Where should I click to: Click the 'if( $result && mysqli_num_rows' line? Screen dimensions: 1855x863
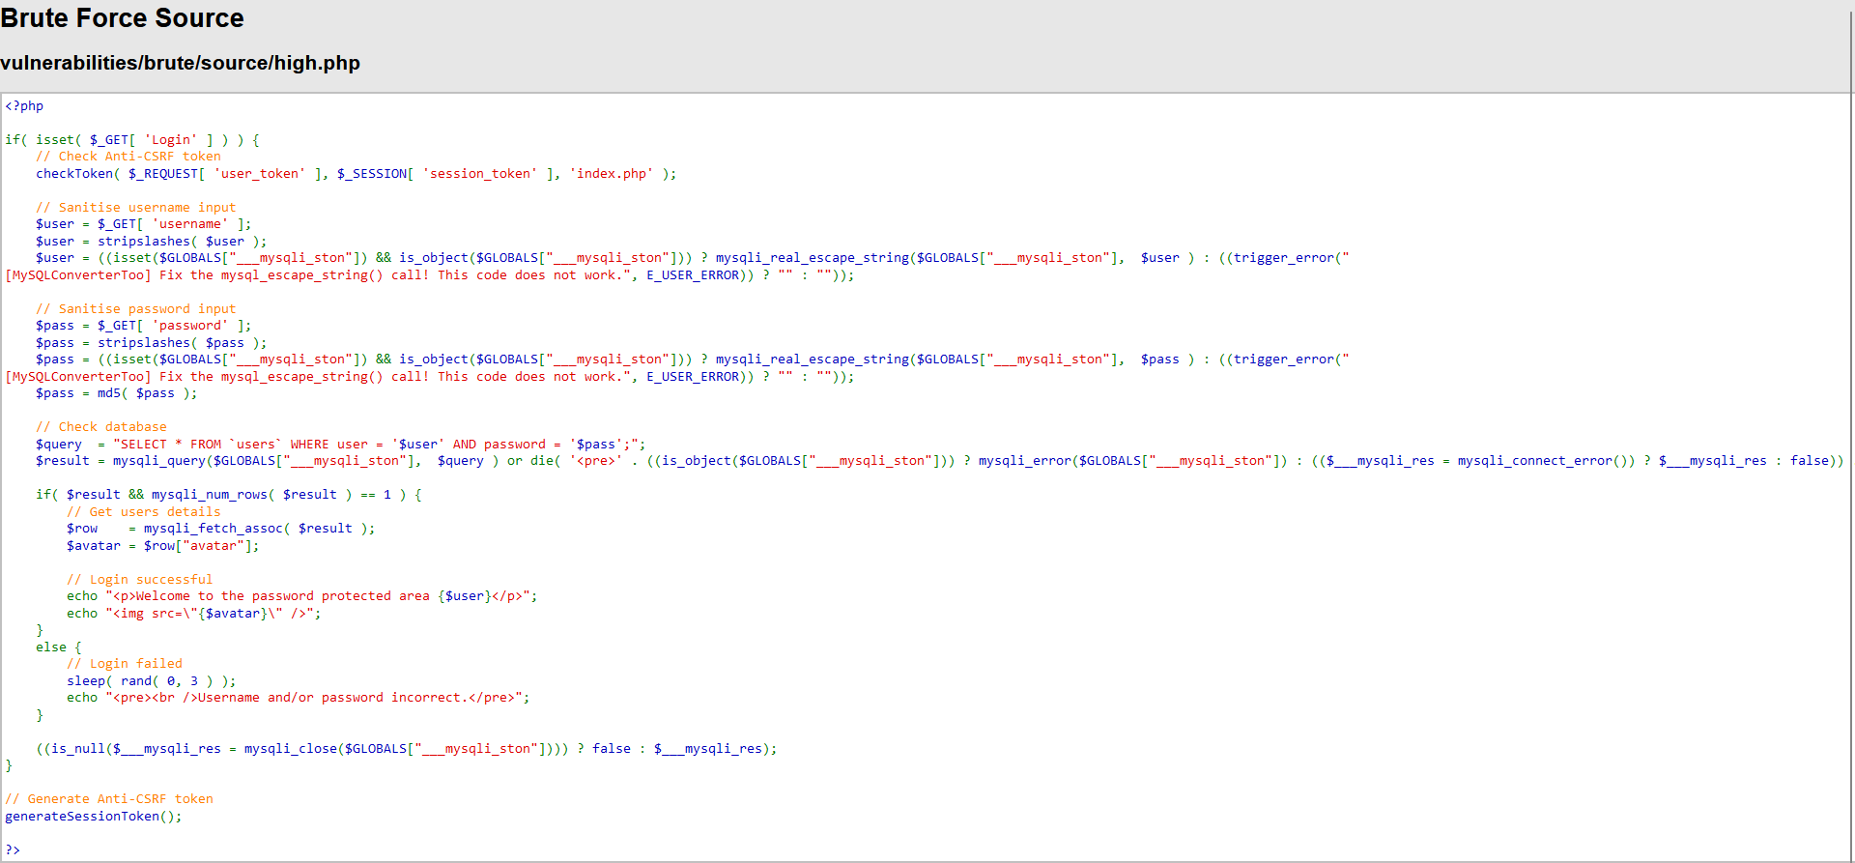click(229, 495)
